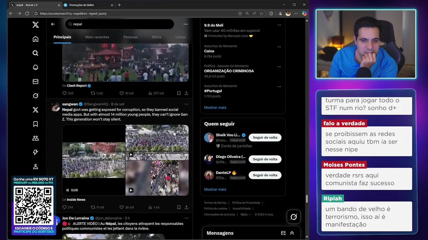The height and width of the screenshot is (240, 428).
Task: Open Política de cookies link
Action: tap(216, 208)
